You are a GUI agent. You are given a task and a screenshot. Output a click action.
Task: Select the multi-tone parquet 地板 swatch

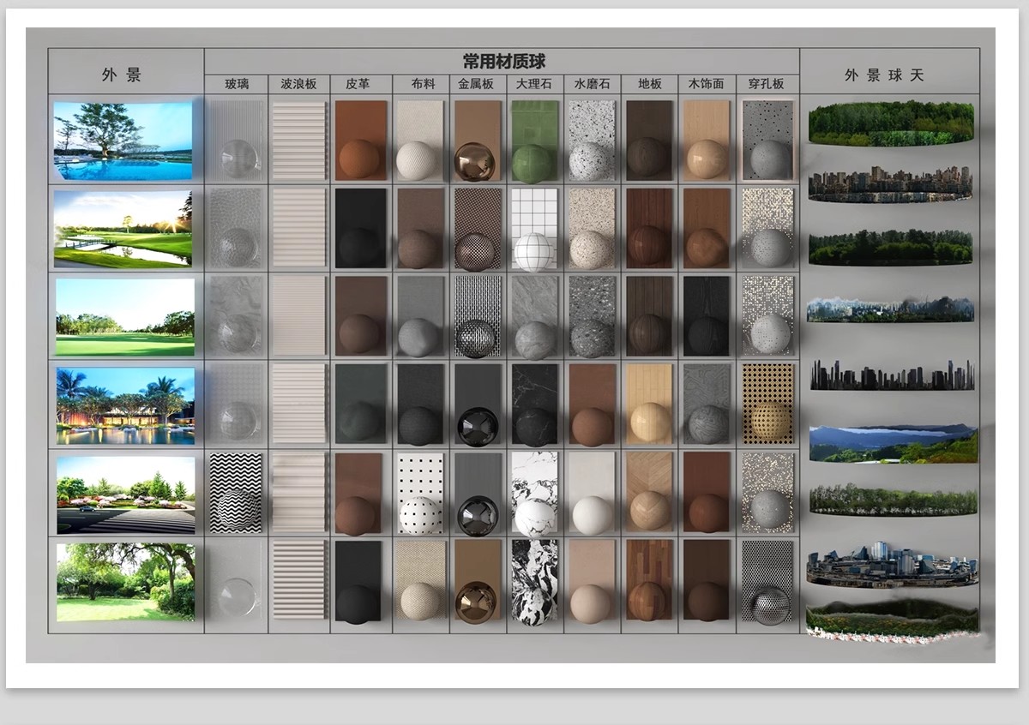pos(649,580)
